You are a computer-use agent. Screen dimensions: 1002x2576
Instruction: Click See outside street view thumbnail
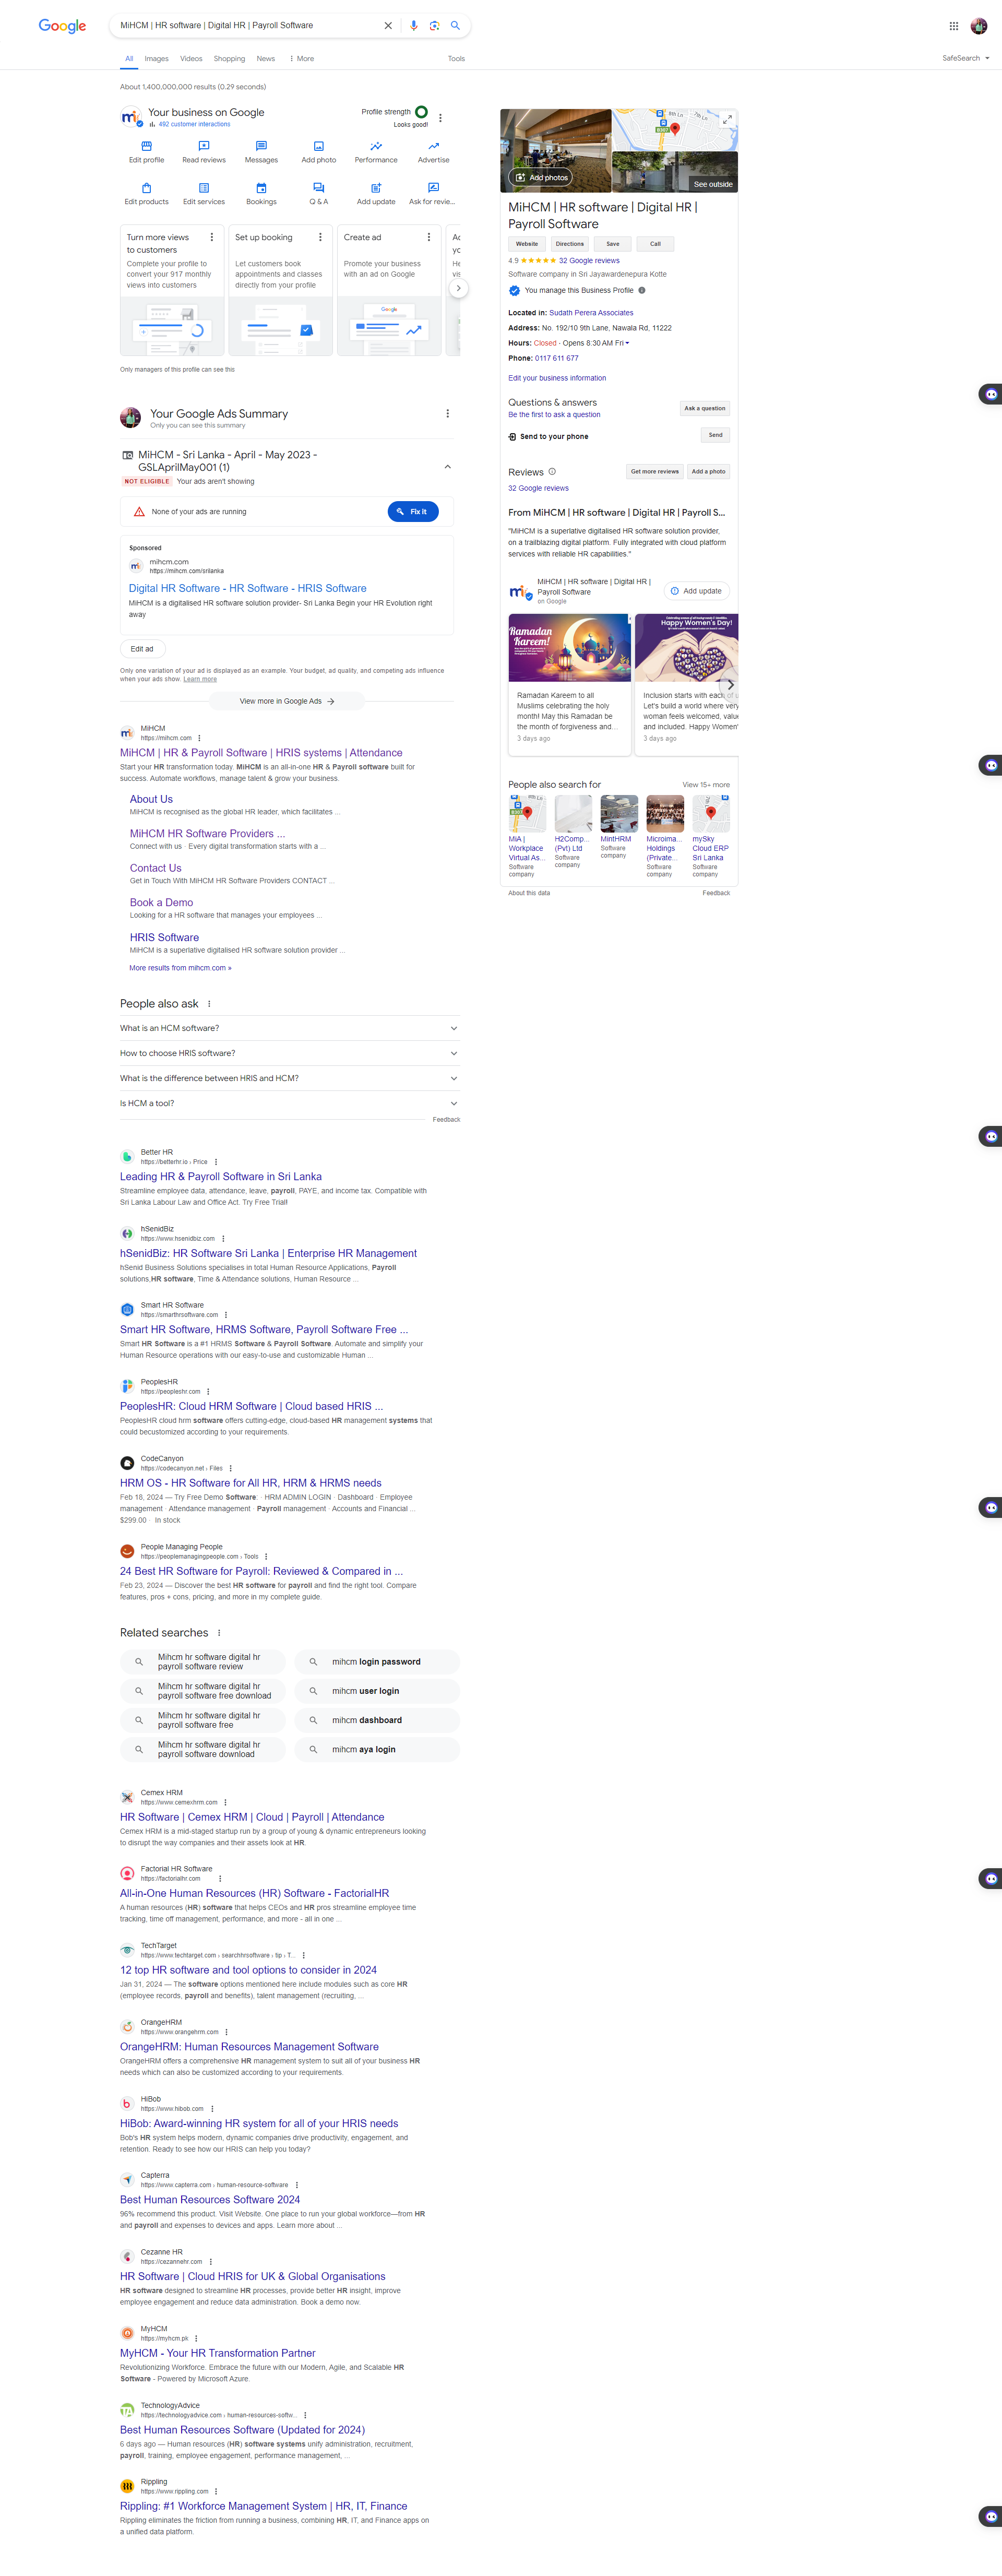675,171
